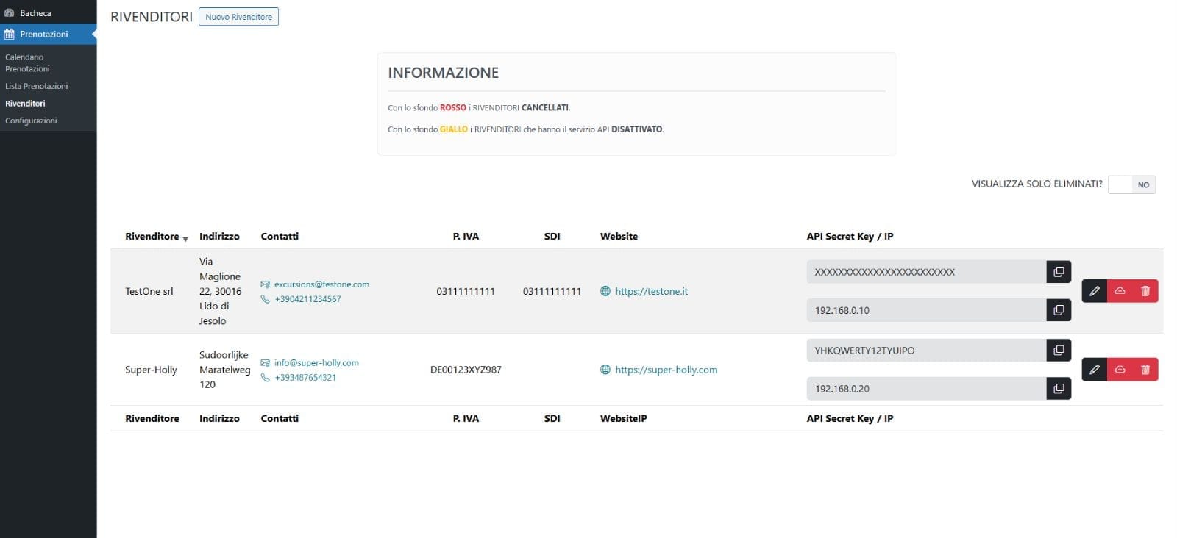Copy IP address 192.168.0.10
1177x538 pixels.
point(1059,310)
